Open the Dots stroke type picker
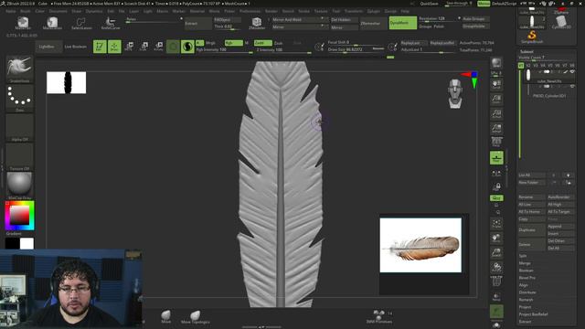This screenshot has width=585, height=329. point(19,98)
